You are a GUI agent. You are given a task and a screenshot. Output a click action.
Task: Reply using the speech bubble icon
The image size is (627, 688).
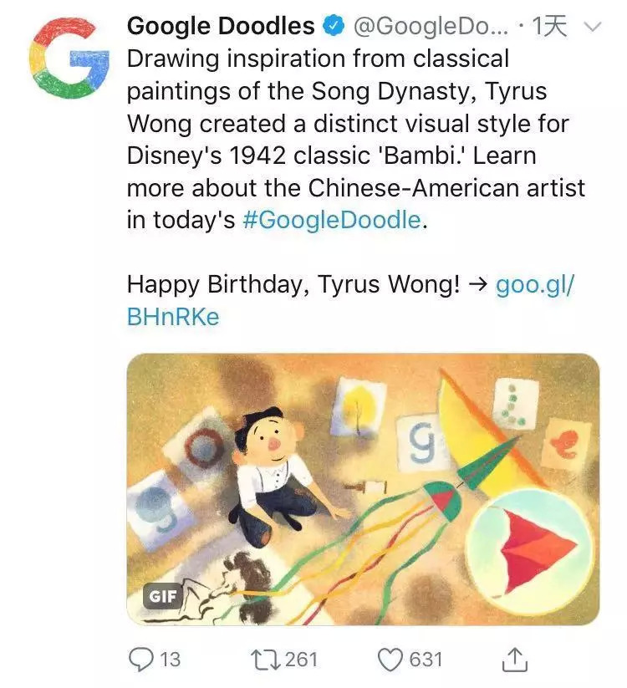point(140,660)
